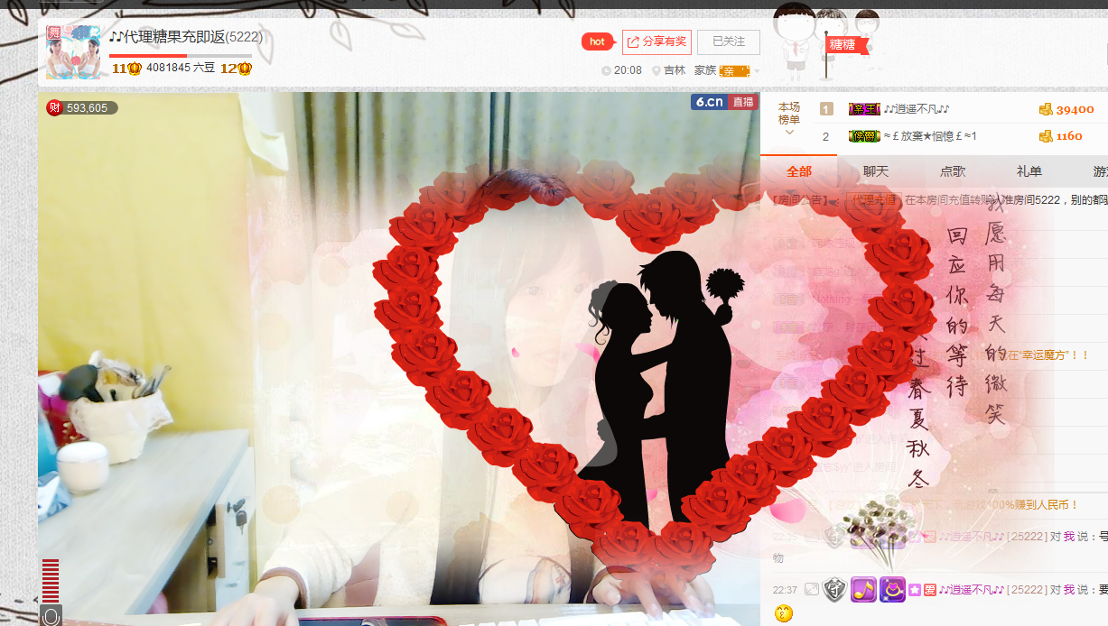
Task: Click the red volume level meter
Action: (x=51, y=580)
